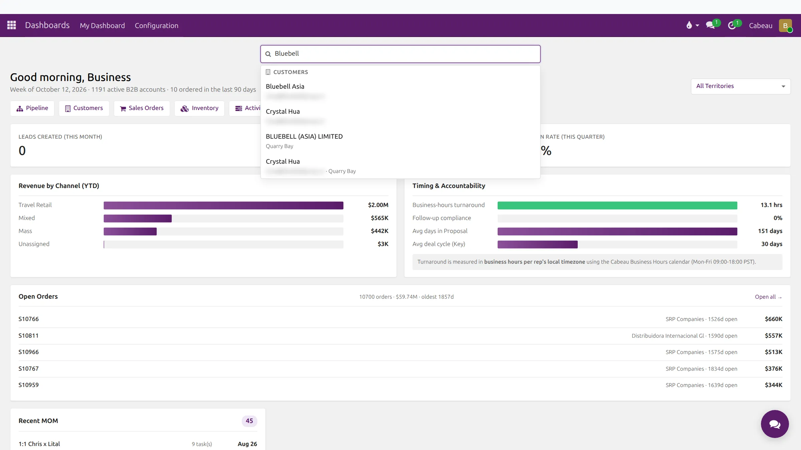Click the Recent MOM count badge 45
This screenshot has height=450, width=801.
click(249, 421)
